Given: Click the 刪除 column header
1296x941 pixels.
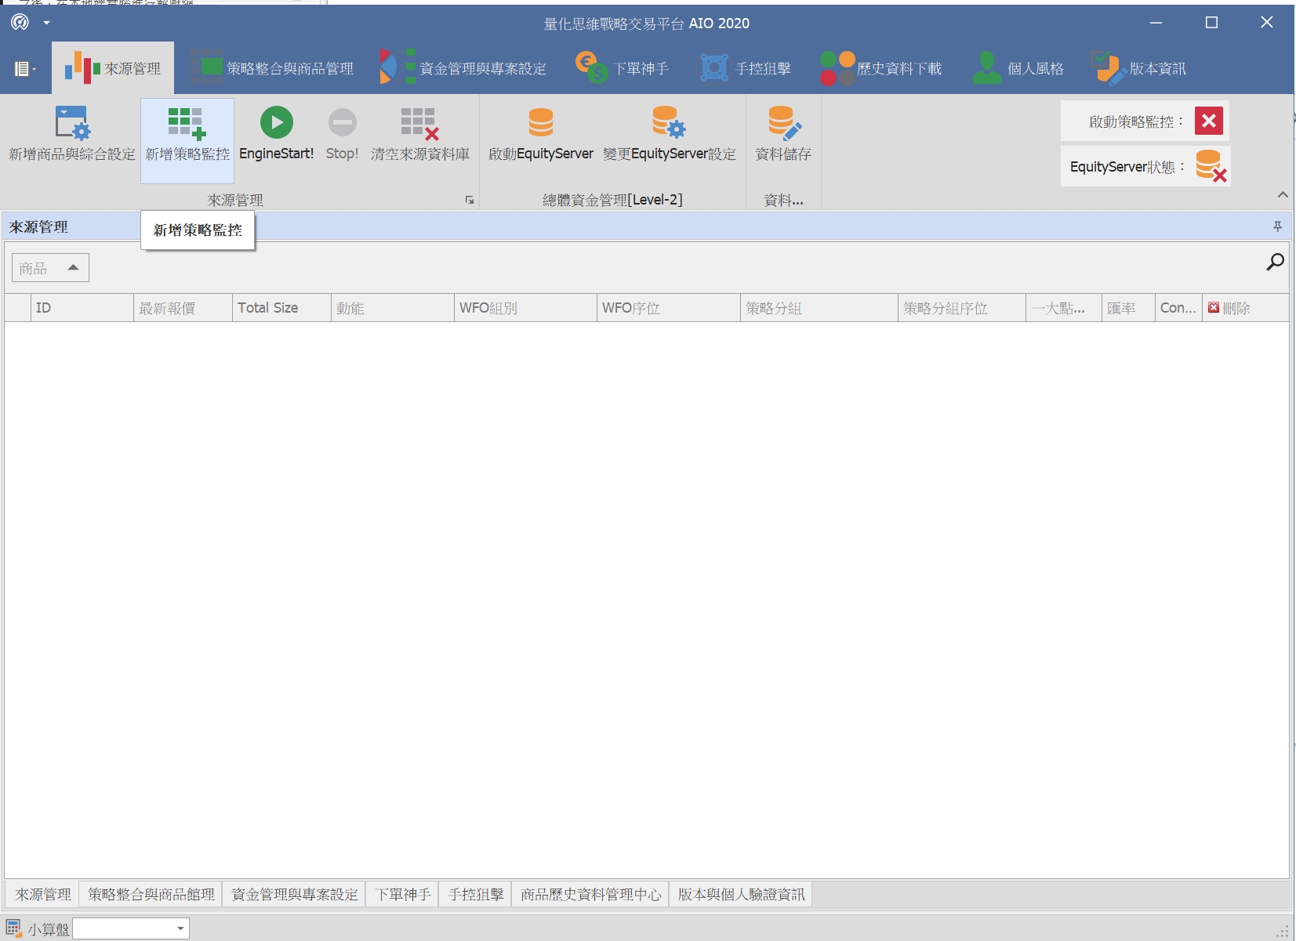Looking at the screenshot, I should [1235, 308].
